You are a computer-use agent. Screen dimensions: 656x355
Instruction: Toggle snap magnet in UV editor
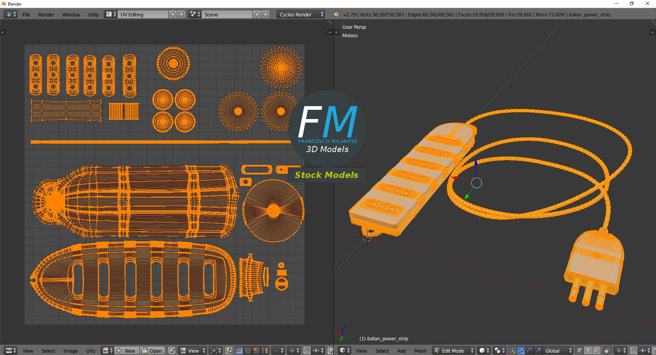tap(307, 351)
